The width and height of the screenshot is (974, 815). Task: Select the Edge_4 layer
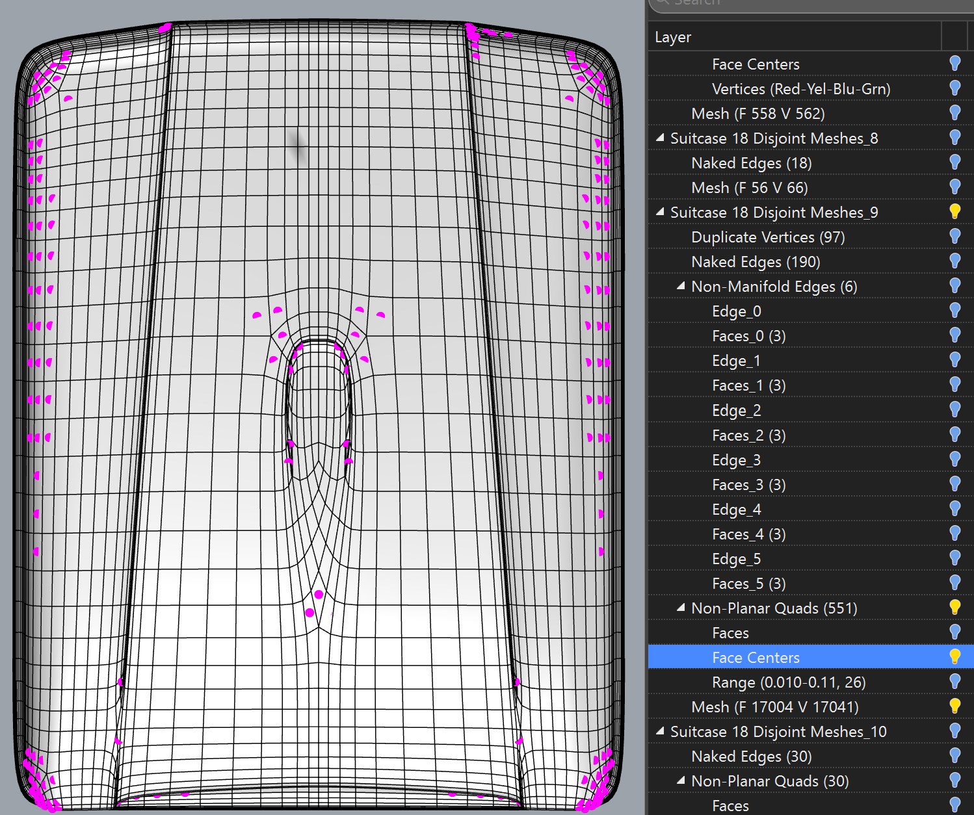[x=736, y=510]
